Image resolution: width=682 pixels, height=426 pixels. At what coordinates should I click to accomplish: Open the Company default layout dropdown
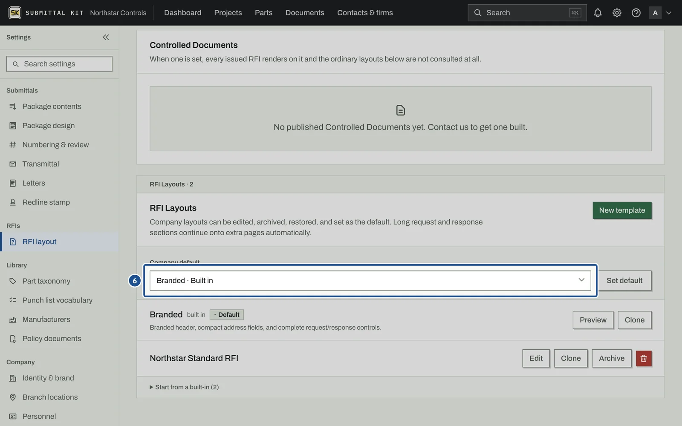pyautogui.click(x=370, y=280)
